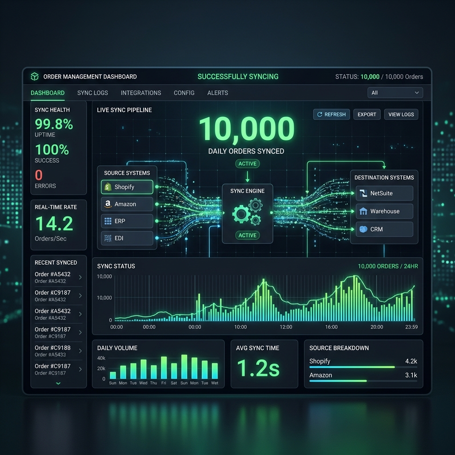The image size is (455, 455).
Task: Click the Warehouse building icon
Action: 363,211
